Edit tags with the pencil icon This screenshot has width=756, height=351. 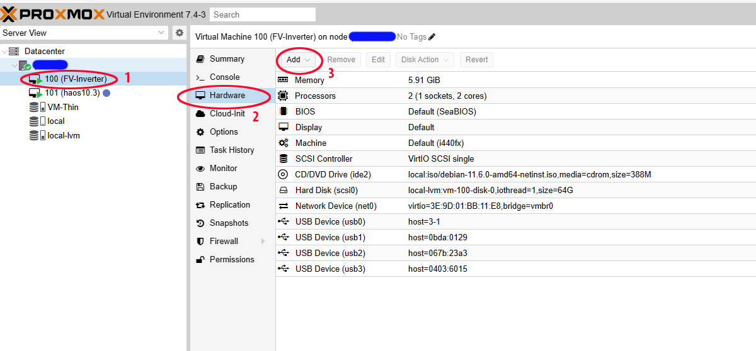point(432,37)
